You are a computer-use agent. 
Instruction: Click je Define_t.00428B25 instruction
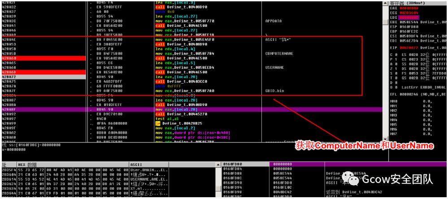coord(179,123)
